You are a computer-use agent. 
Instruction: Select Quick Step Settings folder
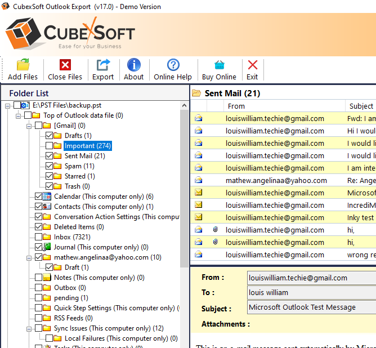[117, 308]
